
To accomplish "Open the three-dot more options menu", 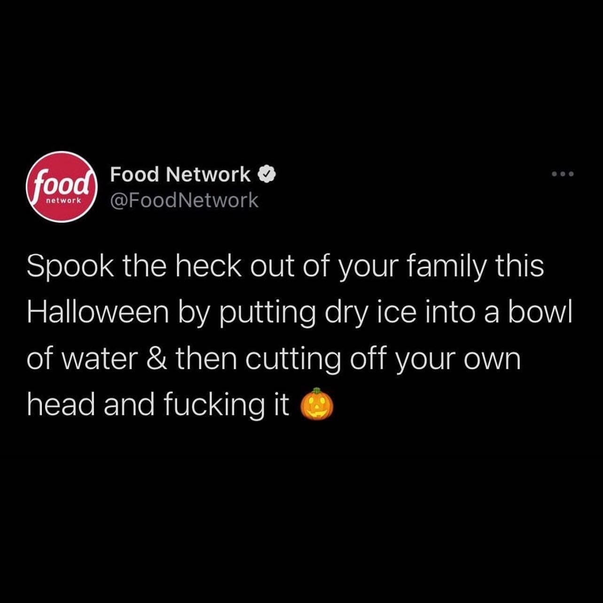I will click(563, 174).
